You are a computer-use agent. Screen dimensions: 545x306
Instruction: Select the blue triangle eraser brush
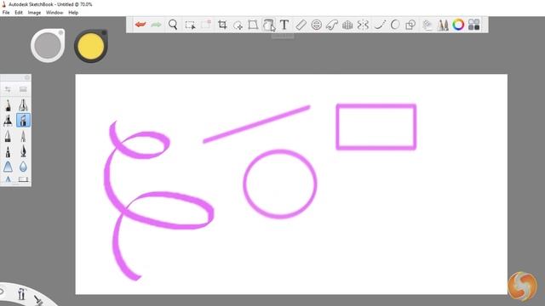coord(8,167)
